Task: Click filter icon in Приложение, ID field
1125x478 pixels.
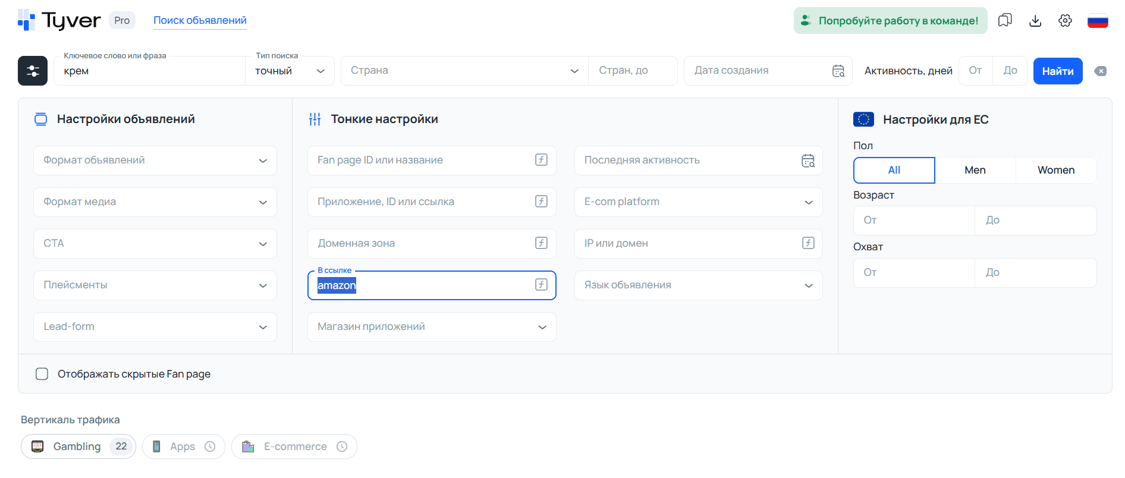Action: [x=541, y=201]
